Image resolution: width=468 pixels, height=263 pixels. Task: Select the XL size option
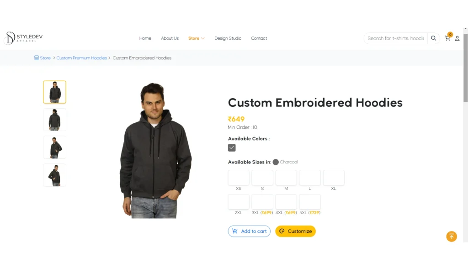point(333,178)
